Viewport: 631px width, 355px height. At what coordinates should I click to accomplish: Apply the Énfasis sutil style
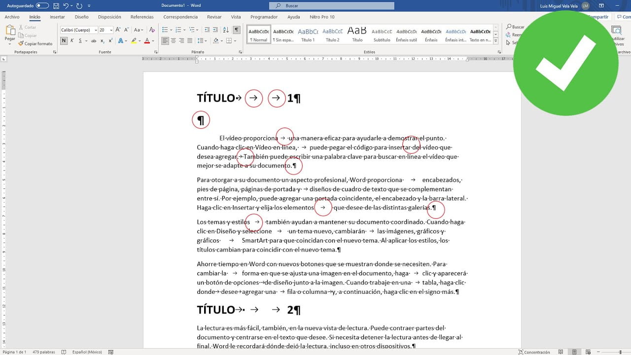point(406,35)
